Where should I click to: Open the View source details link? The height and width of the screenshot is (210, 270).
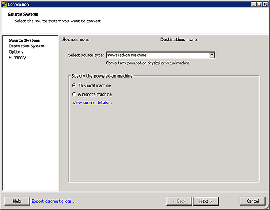click(x=92, y=103)
